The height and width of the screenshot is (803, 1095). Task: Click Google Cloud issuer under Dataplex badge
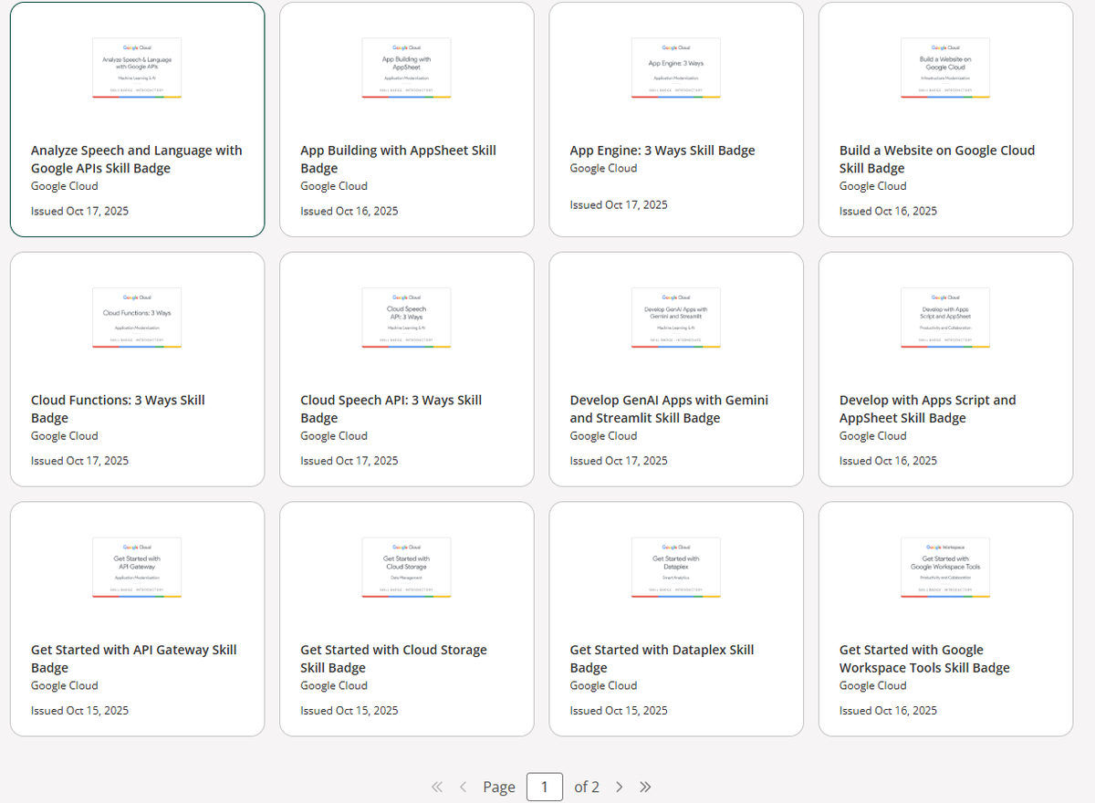coord(603,686)
